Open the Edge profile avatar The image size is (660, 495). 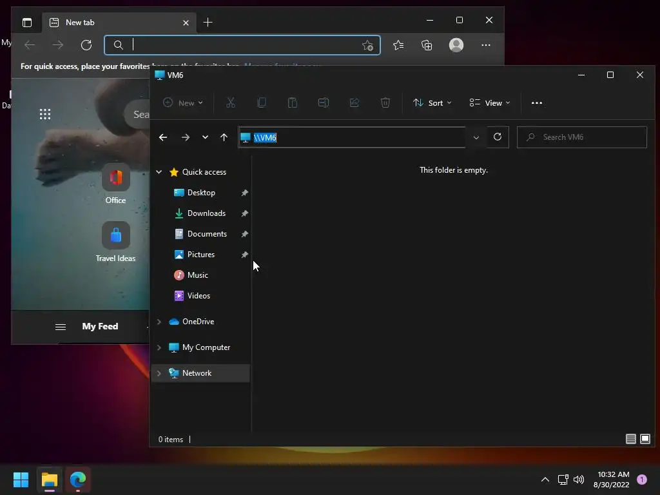pyautogui.click(x=456, y=45)
